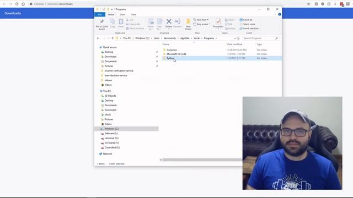
Task: Select Network in the navigation pane
Action: 108,154
